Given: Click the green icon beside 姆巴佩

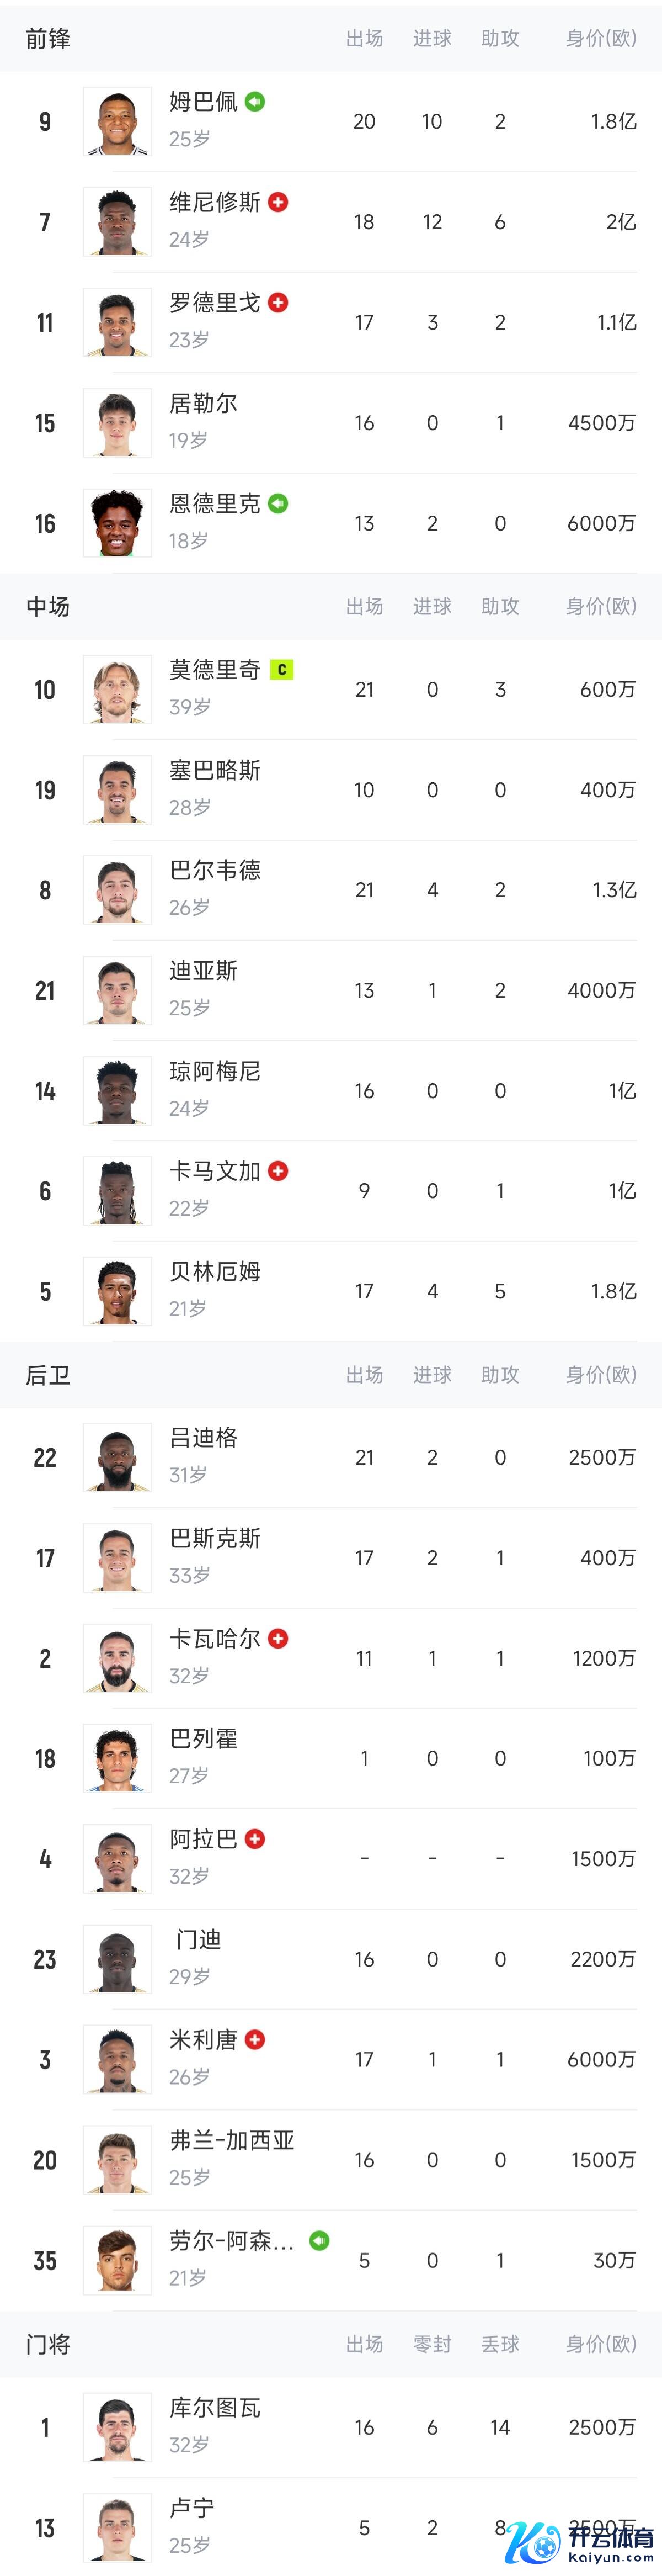Looking at the screenshot, I should [x=255, y=101].
